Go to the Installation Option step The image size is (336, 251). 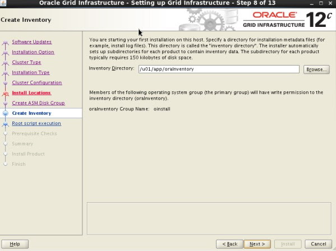pyautogui.click(x=33, y=52)
